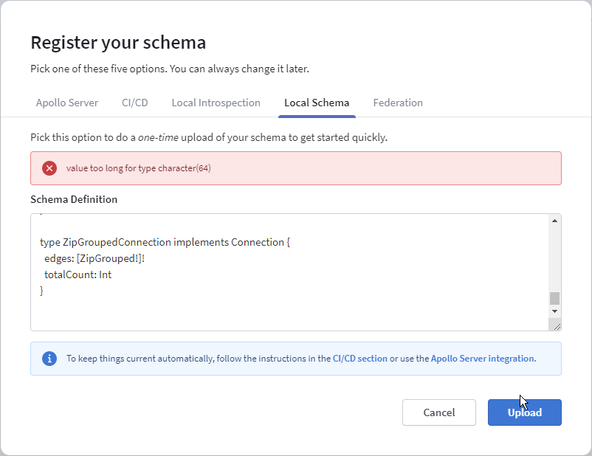
Task: Click the red error icon in the alert banner
Action: tap(49, 168)
